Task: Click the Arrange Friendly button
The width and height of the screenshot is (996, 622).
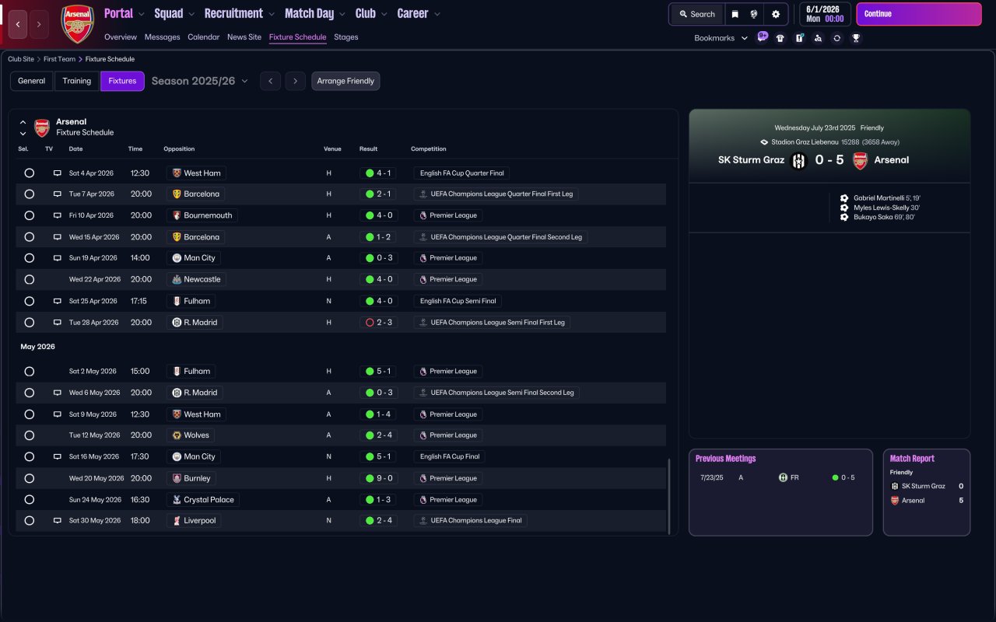Action: [345, 81]
